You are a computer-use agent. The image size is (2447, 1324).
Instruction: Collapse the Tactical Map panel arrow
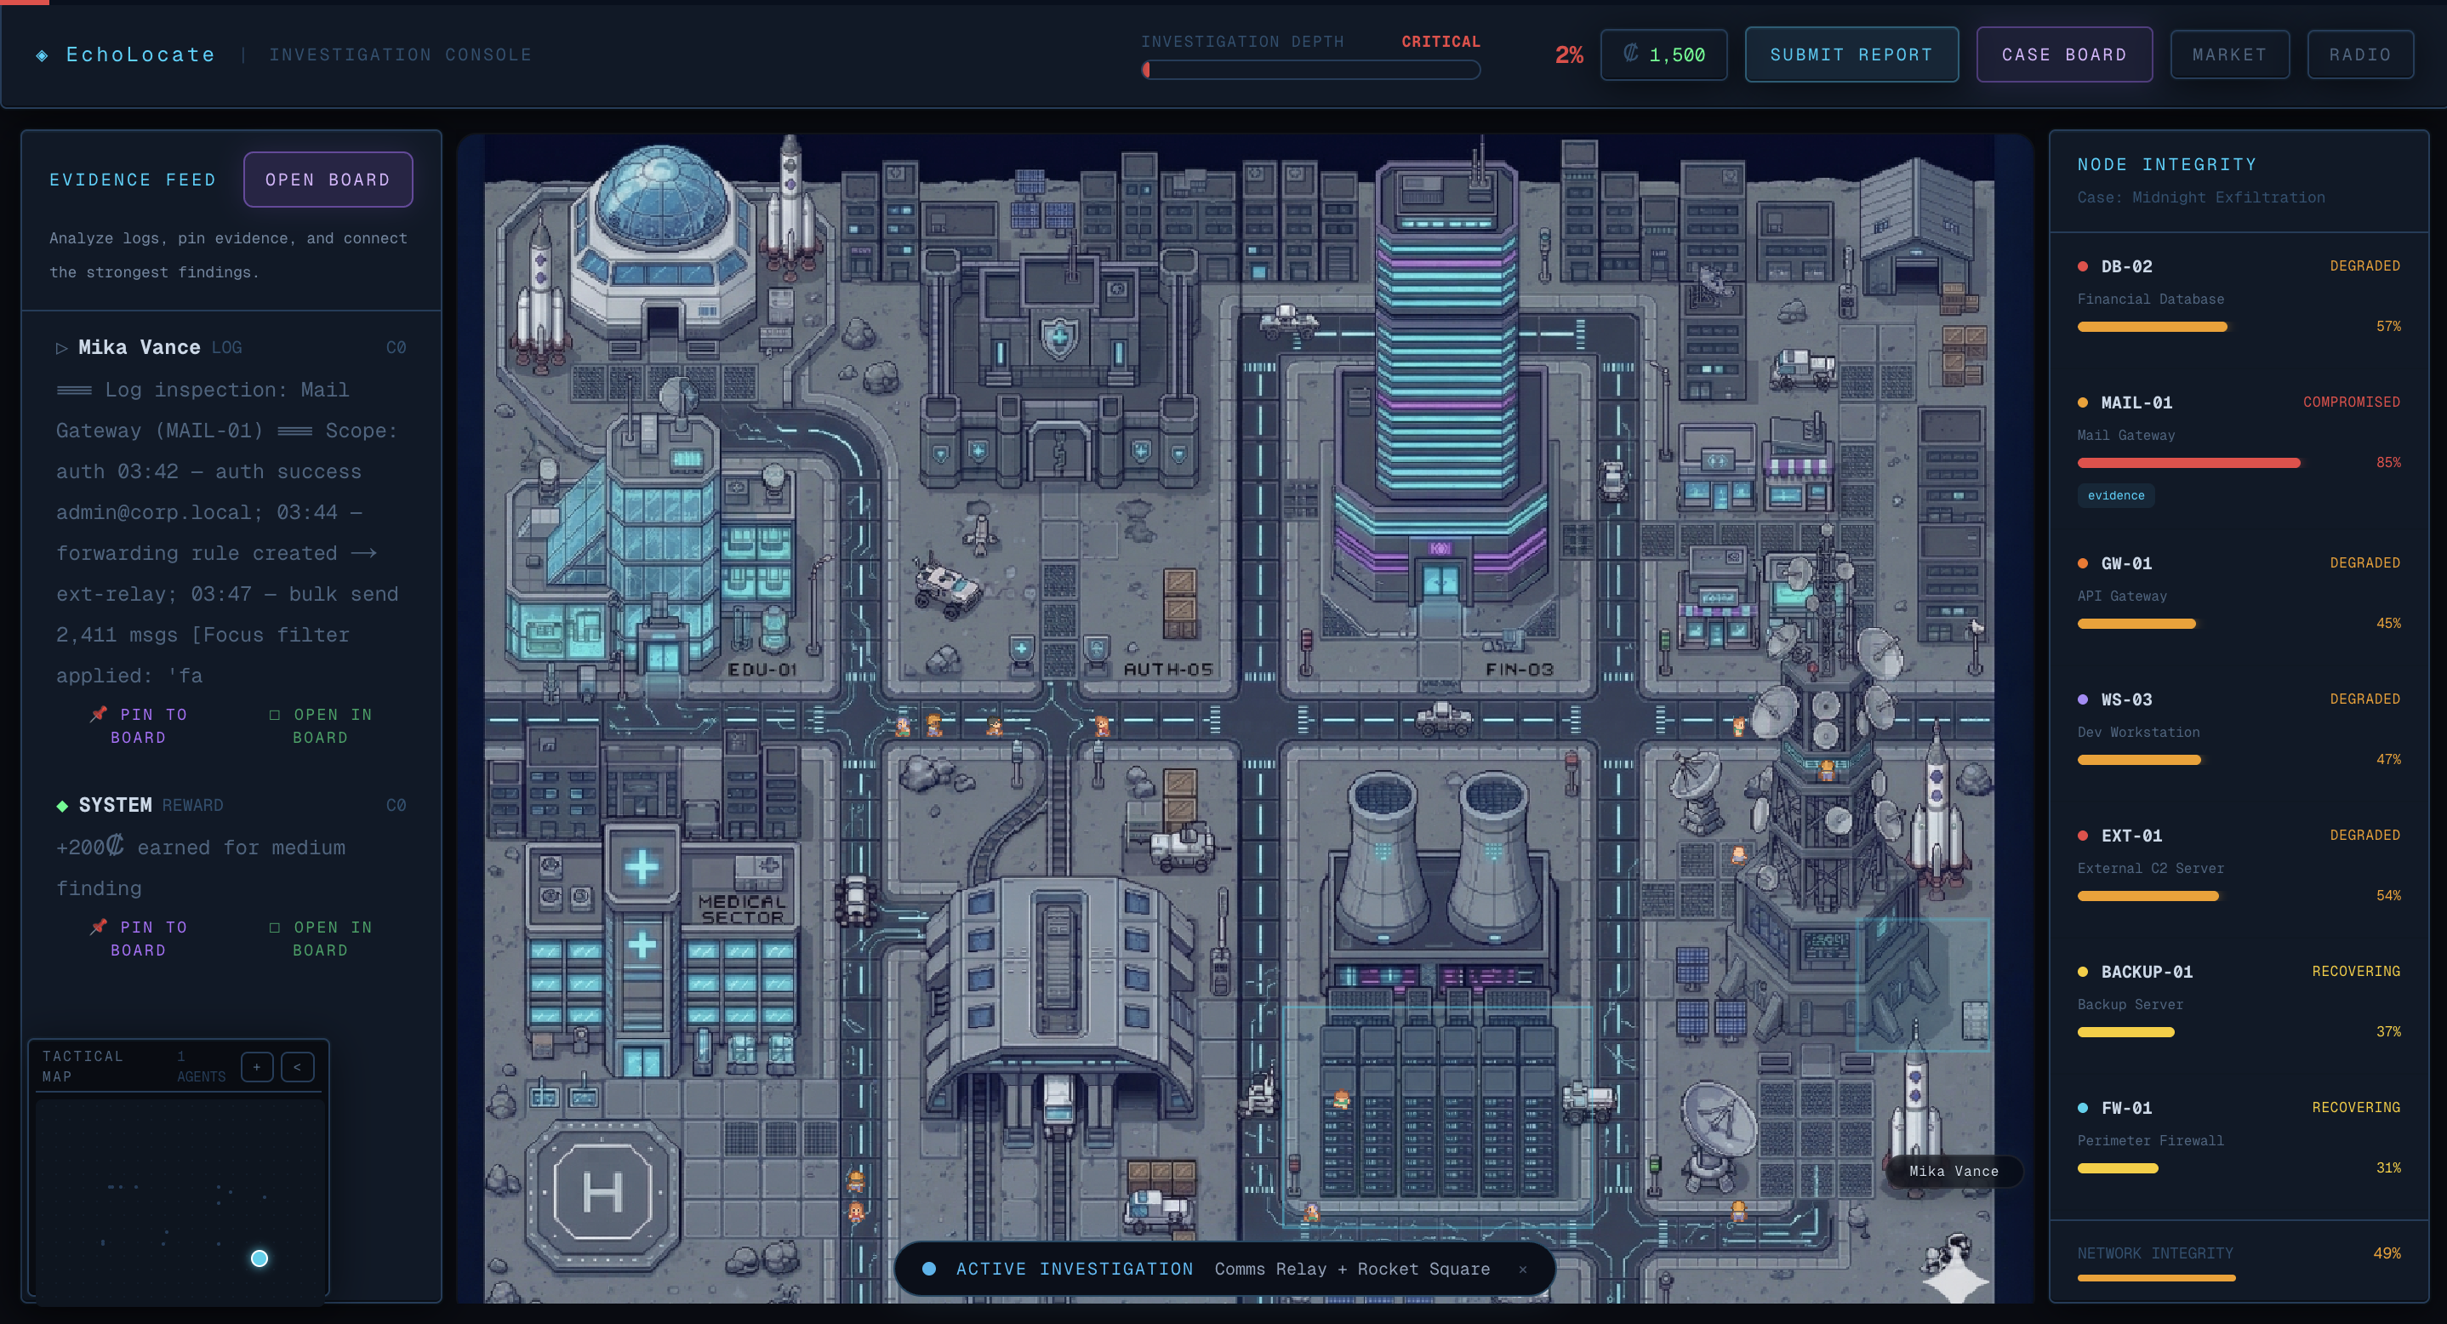tap(297, 1067)
